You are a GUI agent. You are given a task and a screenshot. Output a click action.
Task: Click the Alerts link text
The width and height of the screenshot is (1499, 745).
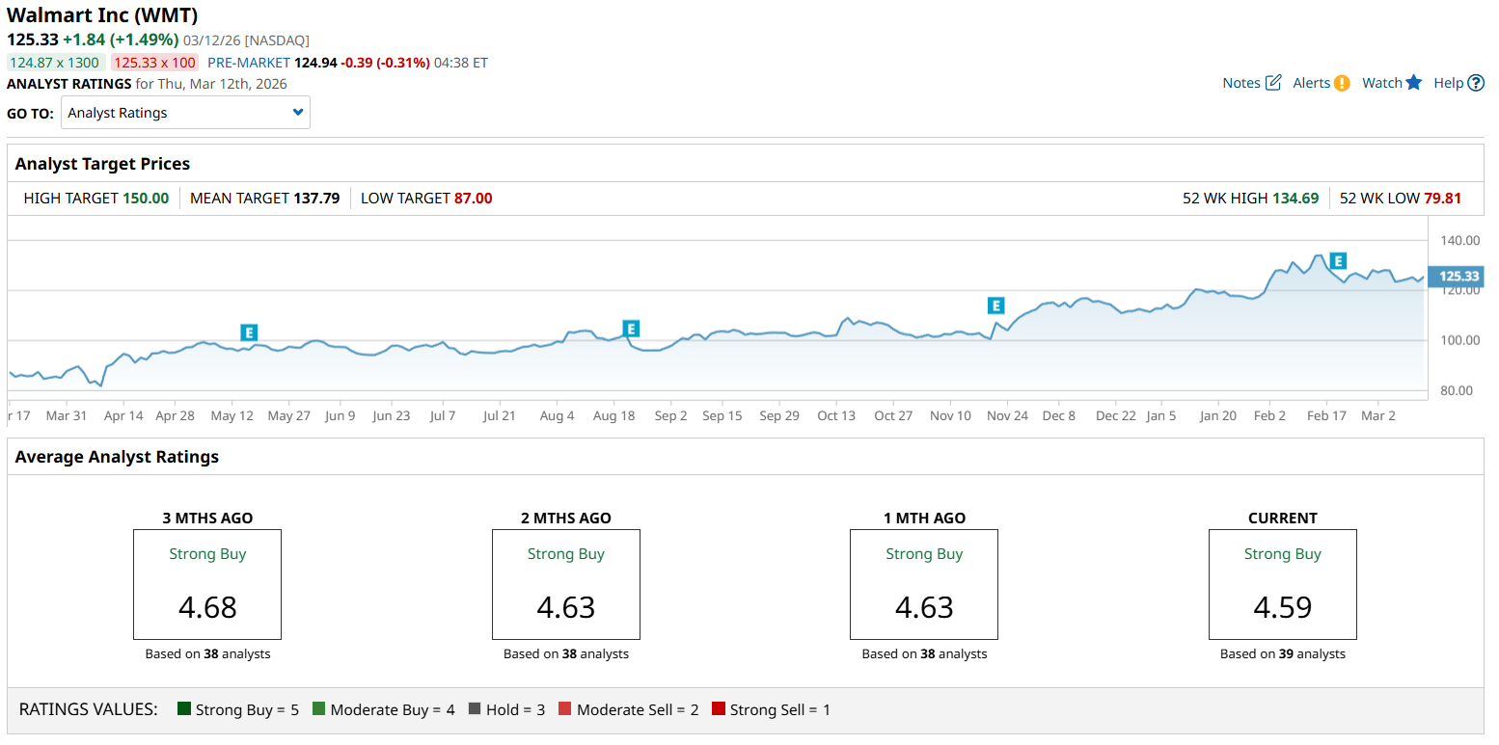point(1311,83)
